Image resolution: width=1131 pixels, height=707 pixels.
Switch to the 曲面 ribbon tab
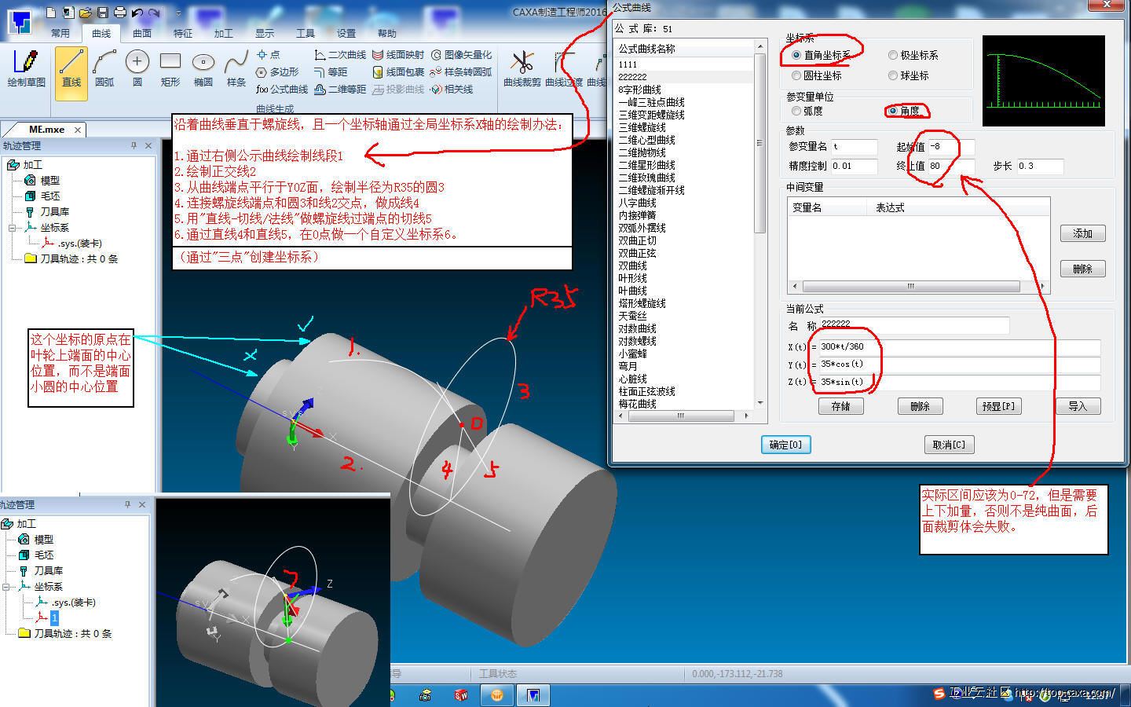(x=142, y=33)
